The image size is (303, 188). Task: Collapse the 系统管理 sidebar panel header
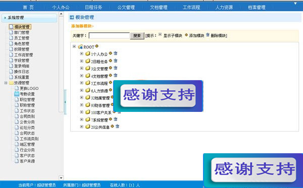29,18
